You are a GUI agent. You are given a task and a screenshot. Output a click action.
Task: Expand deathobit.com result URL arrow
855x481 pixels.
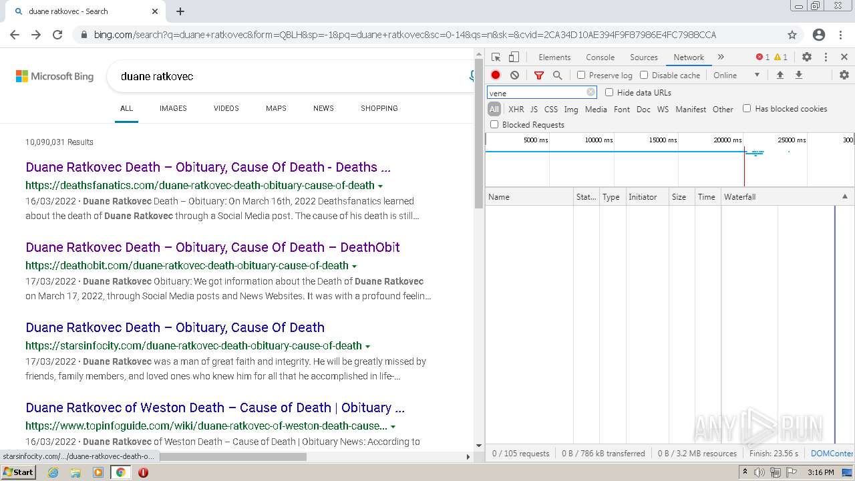[355, 266]
